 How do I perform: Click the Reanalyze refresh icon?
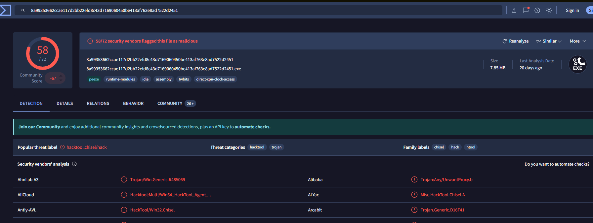(x=504, y=41)
